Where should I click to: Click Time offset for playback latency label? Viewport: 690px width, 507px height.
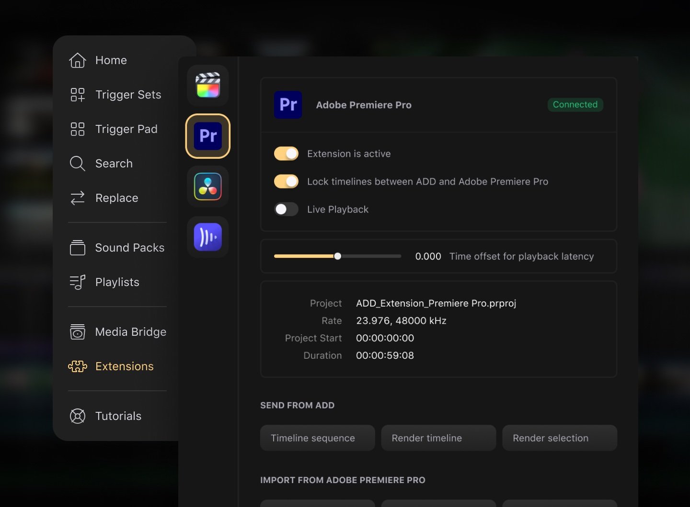pyautogui.click(x=522, y=256)
